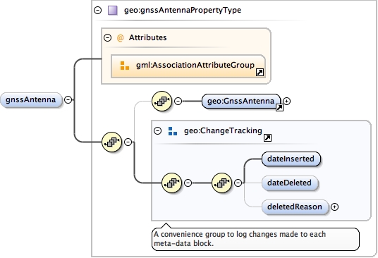
Task: Collapse the sequence before geo:GnssAntenna
Action: (x=178, y=101)
